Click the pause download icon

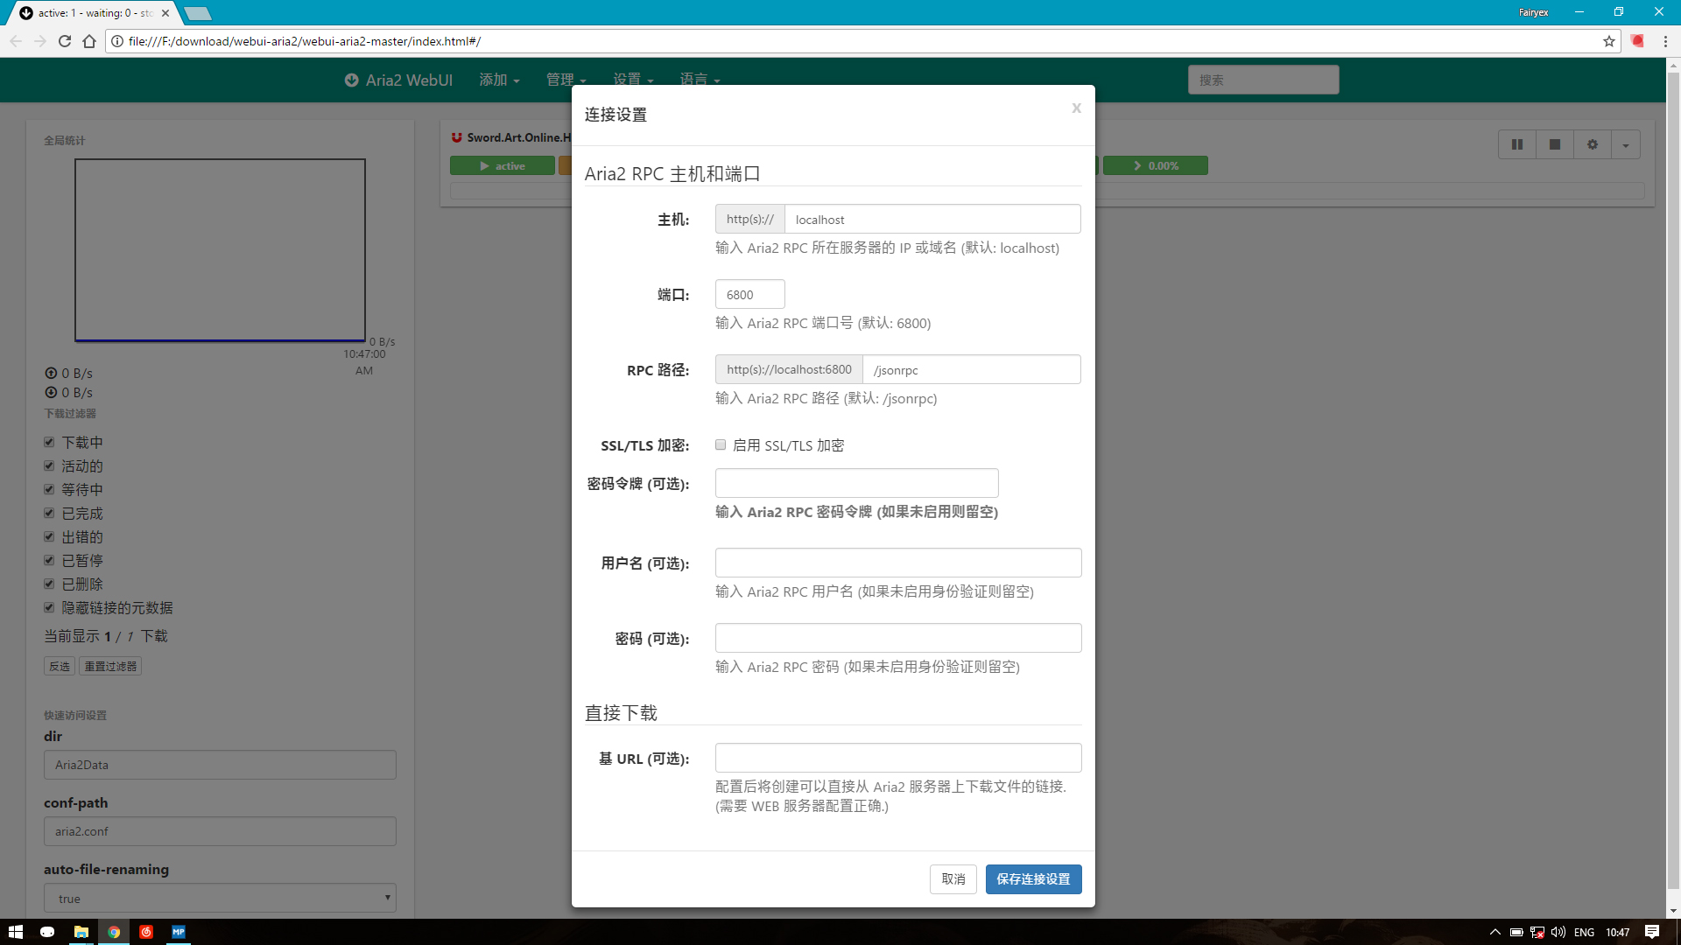point(1516,144)
